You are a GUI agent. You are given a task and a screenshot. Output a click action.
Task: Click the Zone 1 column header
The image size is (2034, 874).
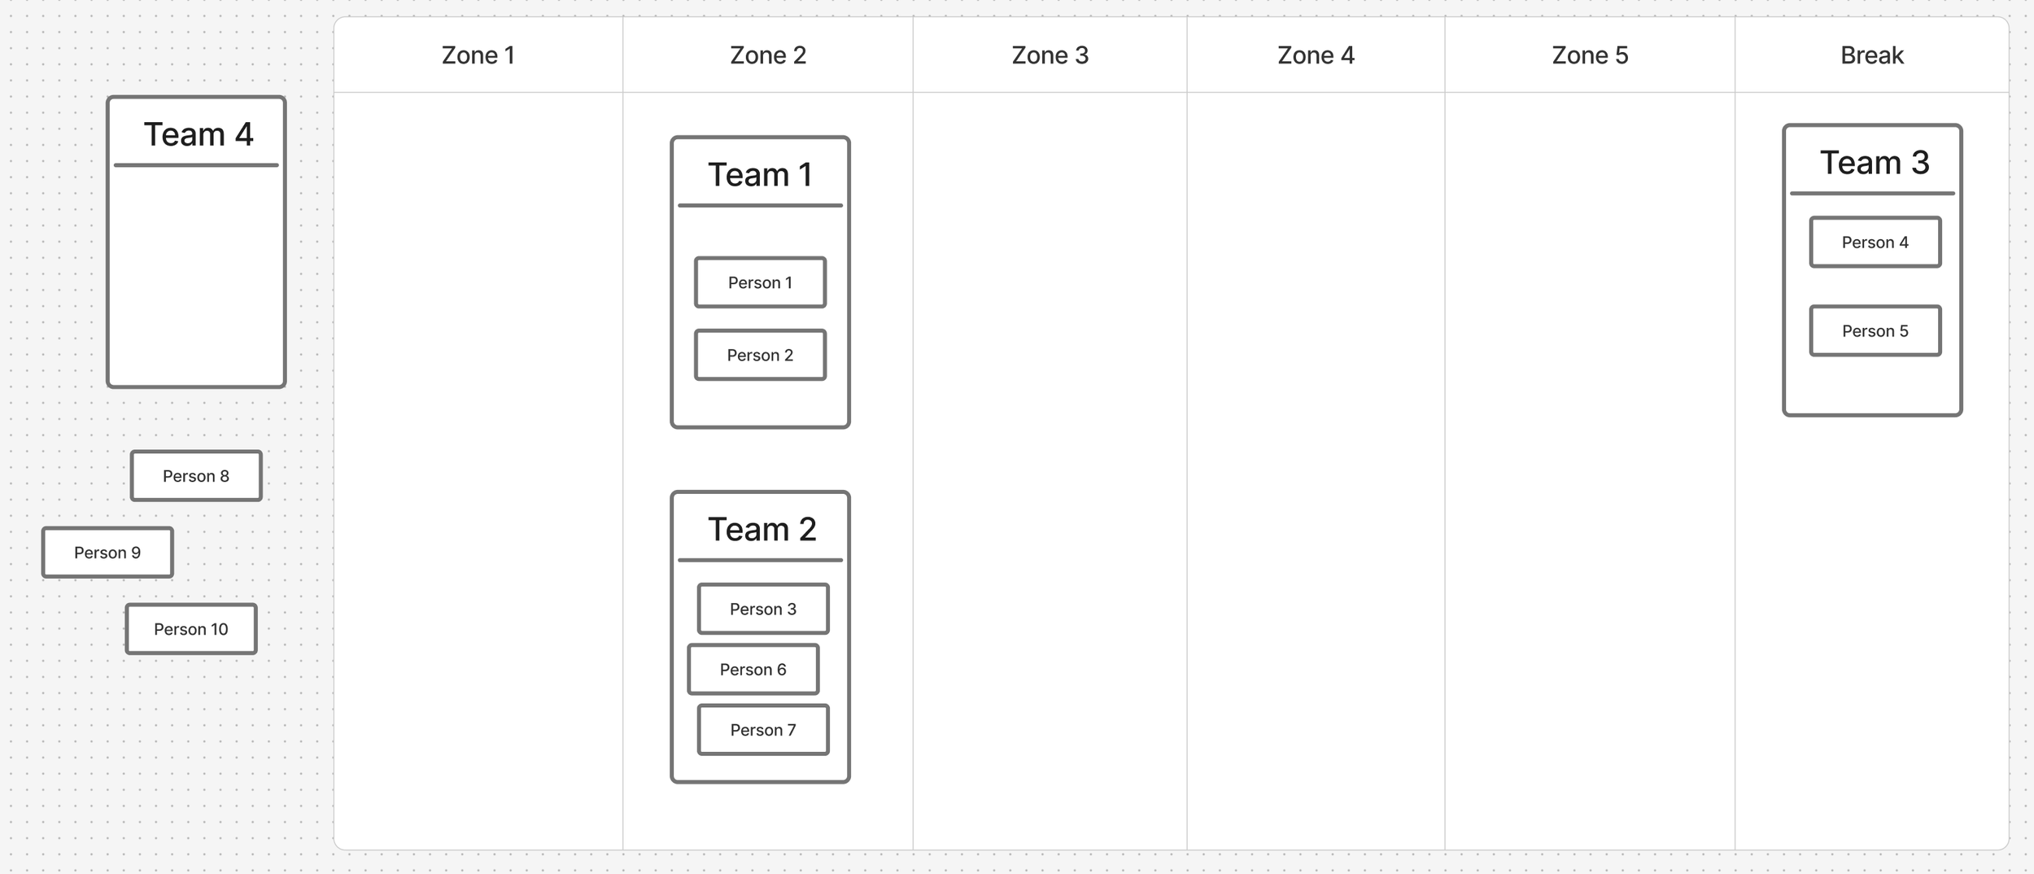(478, 55)
